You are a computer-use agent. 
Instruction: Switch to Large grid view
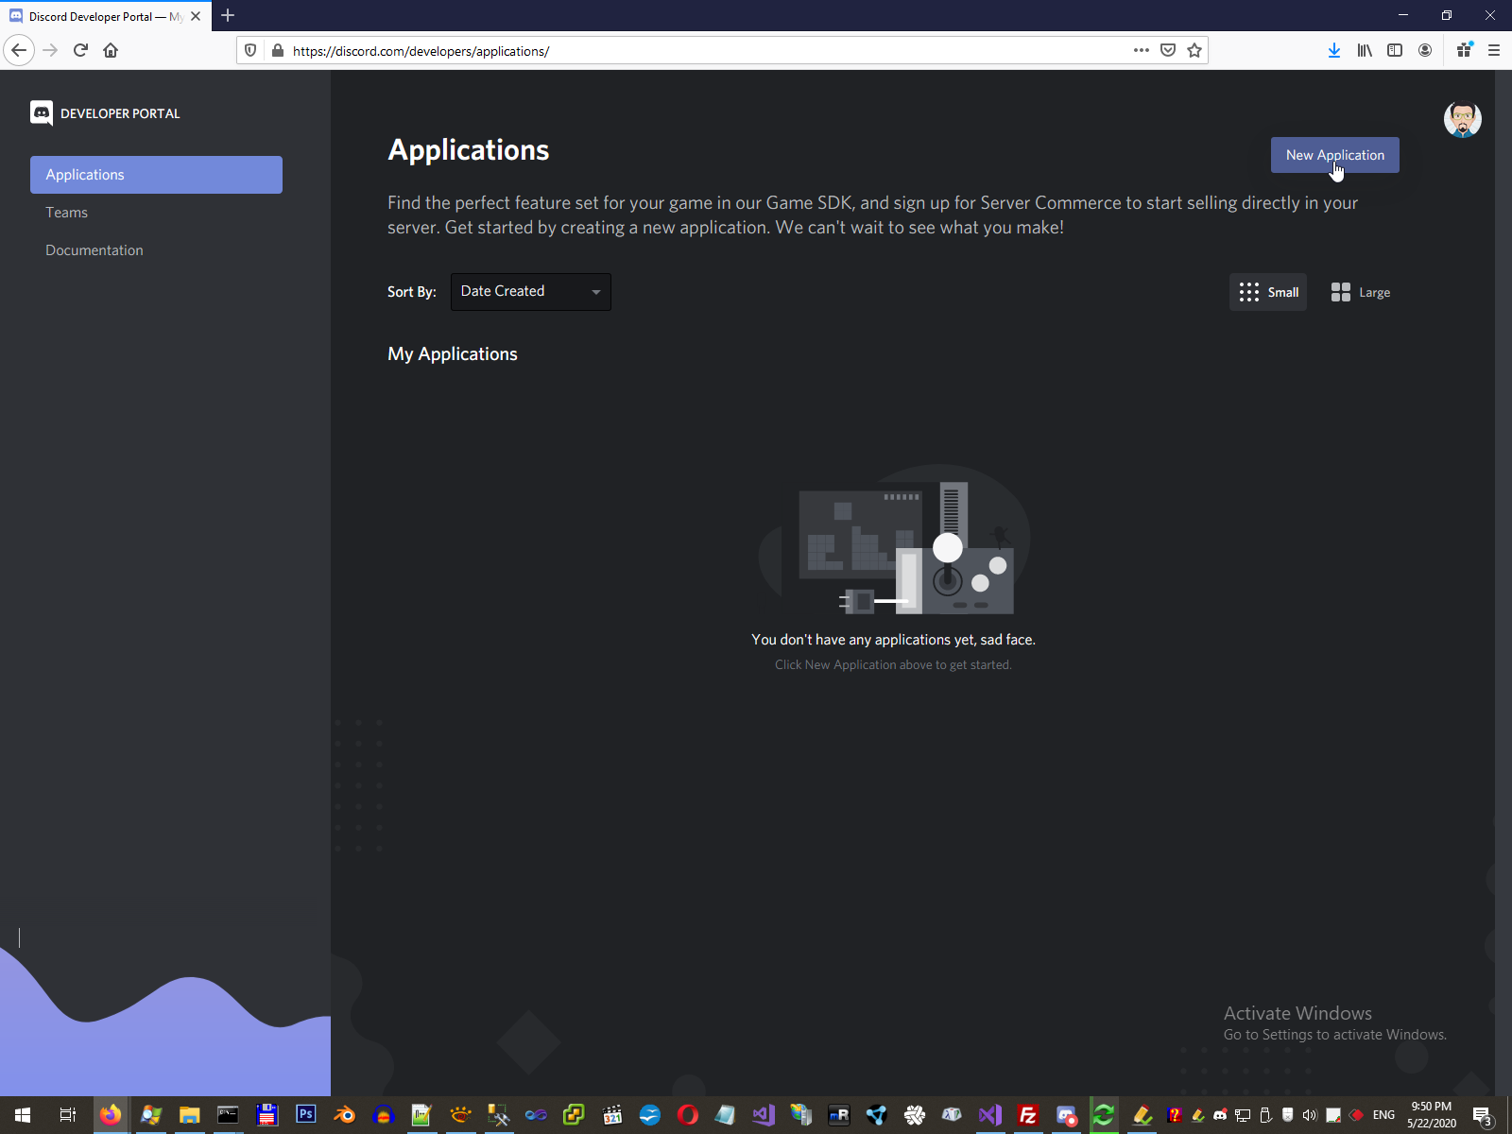[x=1360, y=292]
